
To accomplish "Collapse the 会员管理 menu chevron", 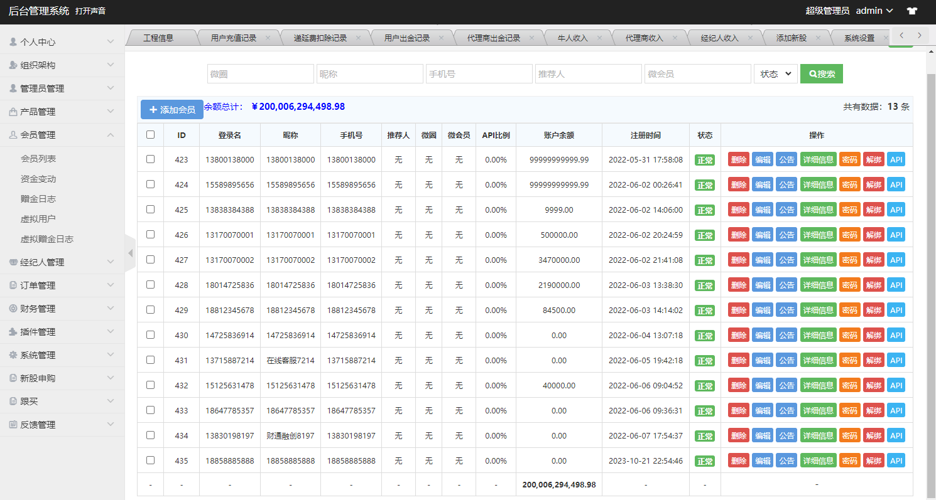I will [111, 135].
